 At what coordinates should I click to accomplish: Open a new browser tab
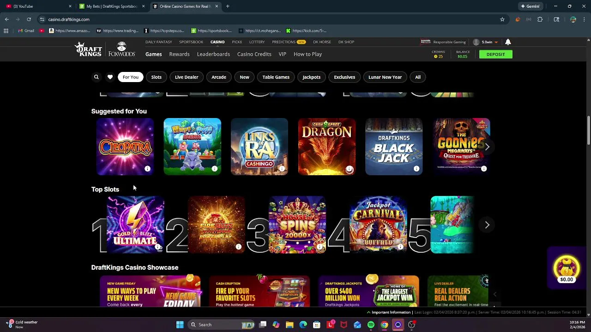tap(228, 6)
